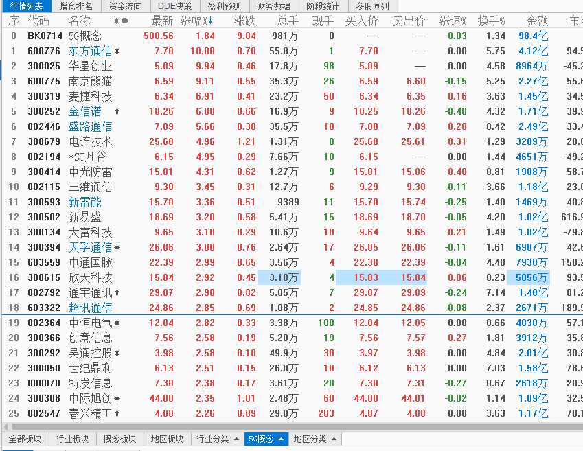The width and height of the screenshot is (583, 451).
Task: Select the stock name 创意信息
Action: pos(91,338)
